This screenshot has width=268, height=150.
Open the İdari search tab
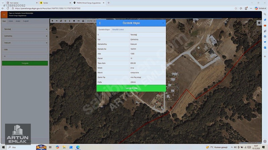click(x=4, y=21)
